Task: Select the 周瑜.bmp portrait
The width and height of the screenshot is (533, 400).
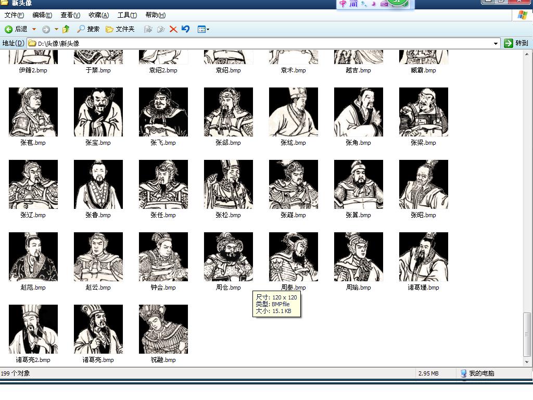Action: click(x=359, y=257)
